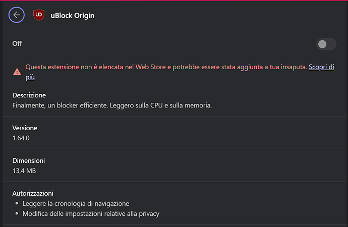The height and width of the screenshot is (227, 348).
Task: Select the uBlock Origin title text
Action: click(73, 16)
